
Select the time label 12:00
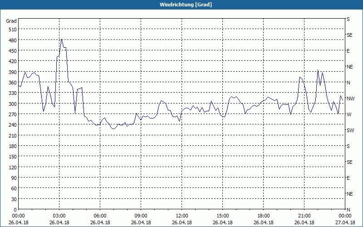182,216
